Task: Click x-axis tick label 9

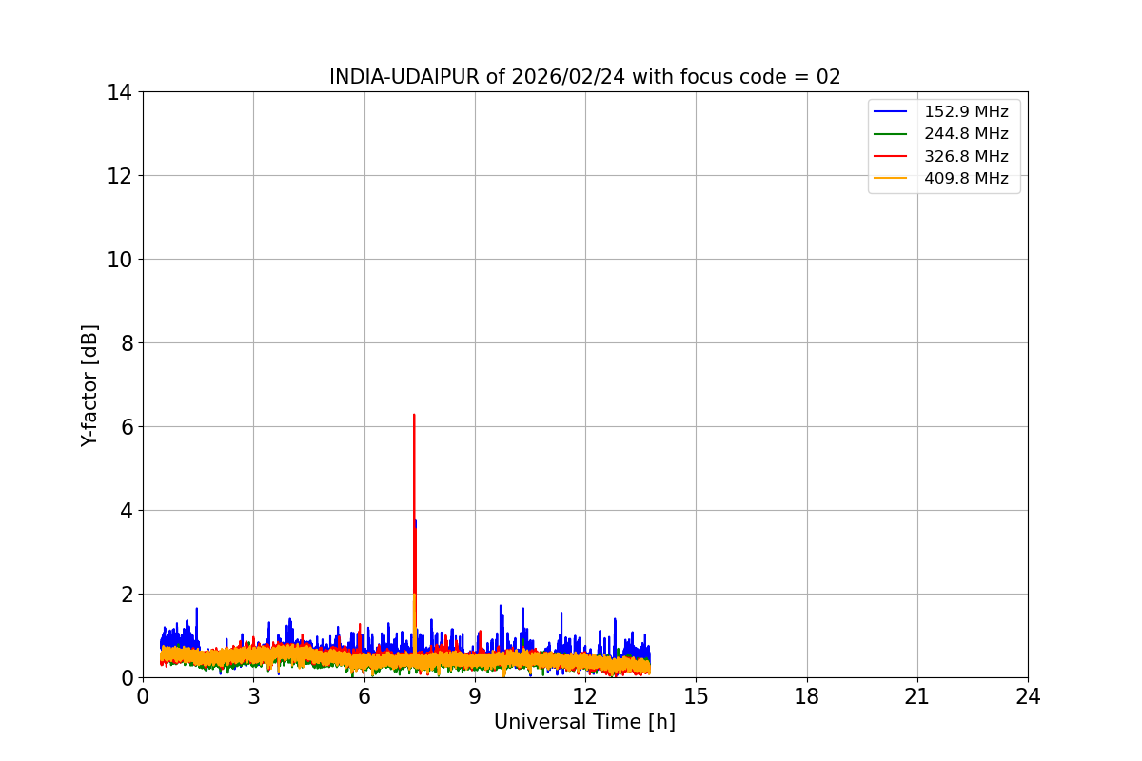Action: pos(475,695)
